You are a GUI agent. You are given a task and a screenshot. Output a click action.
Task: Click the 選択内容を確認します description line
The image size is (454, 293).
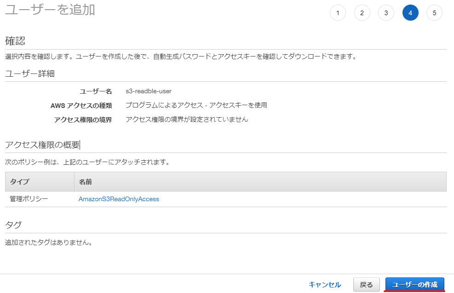pyautogui.click(x=181, y=56)
